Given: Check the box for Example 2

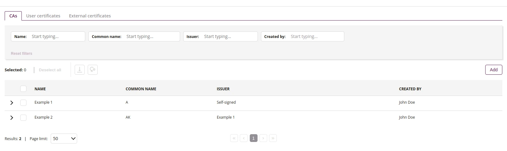Looking at the screenshot, I should (x=23, y=118).
